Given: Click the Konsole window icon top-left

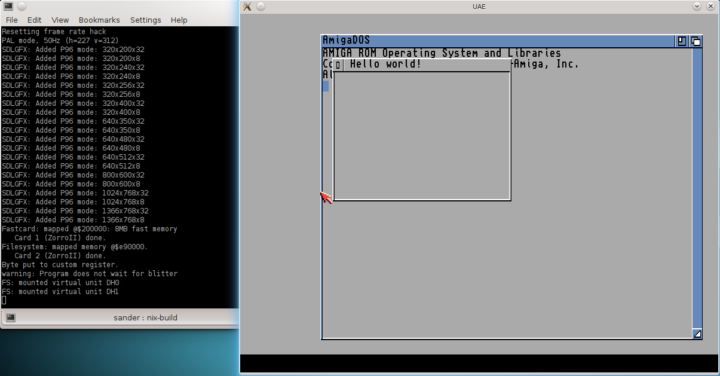Looking at the screenshot, I should pos(8,6).
